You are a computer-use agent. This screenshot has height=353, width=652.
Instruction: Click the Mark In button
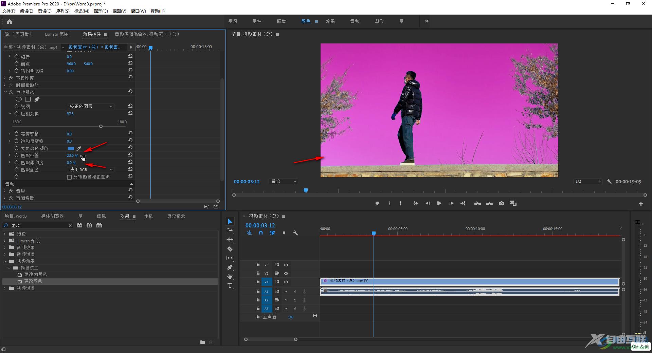click(390, 203)
